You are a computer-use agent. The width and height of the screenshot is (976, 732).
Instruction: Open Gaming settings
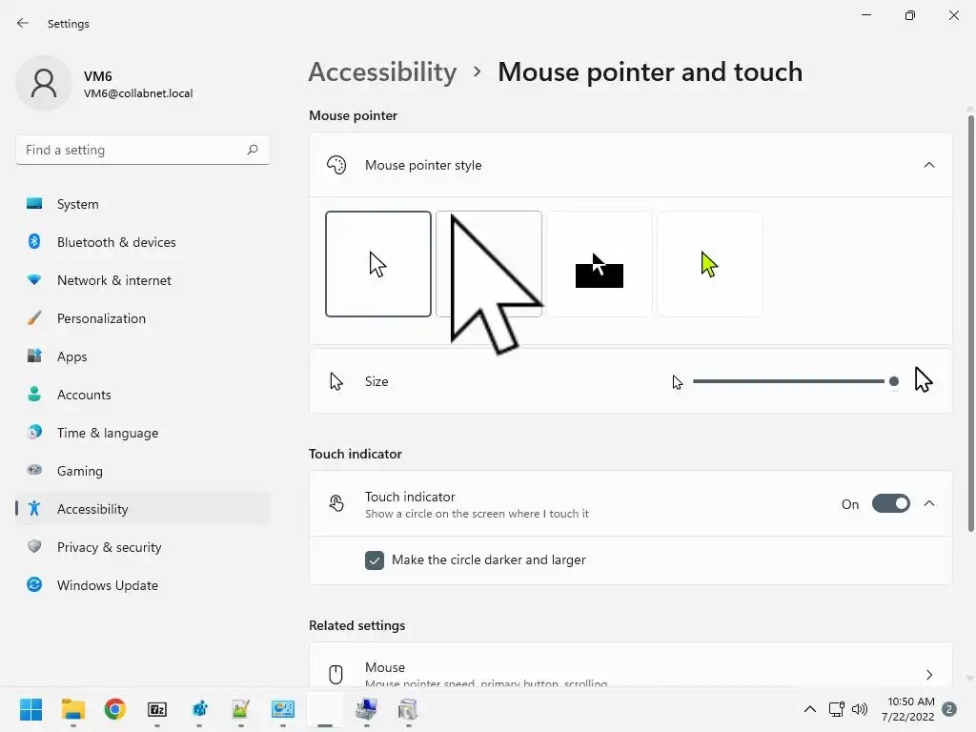pyautogui.click(x=143, y=471)
